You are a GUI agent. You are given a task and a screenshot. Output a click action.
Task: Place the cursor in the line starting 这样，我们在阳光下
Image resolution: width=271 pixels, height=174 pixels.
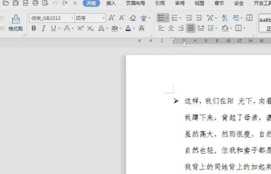(x=228, y=101)
